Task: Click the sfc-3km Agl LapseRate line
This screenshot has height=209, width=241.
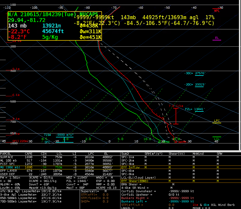Action: tap(31, 191)
